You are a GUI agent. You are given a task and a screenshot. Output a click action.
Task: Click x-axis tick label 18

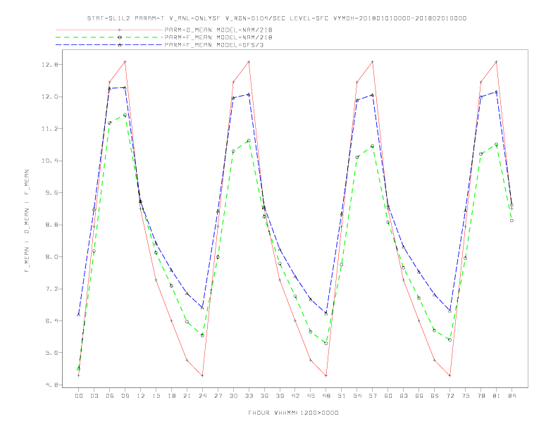[x=171, y=396]
